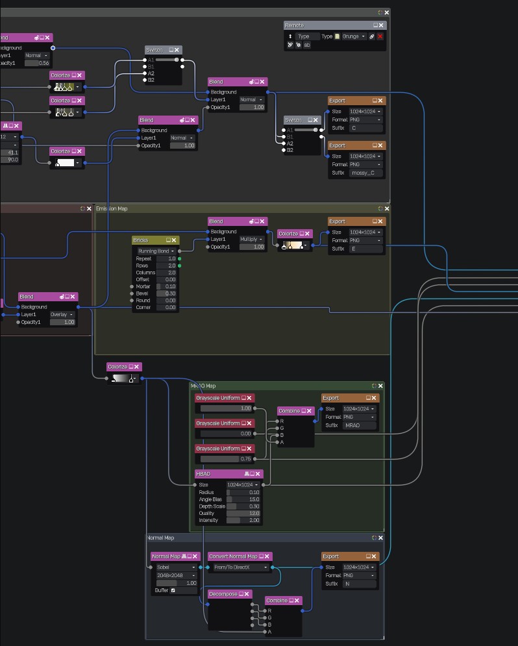Click the Suffix field containing mossy_C
This screenshot has width=518, height=646.
(365, 173)
